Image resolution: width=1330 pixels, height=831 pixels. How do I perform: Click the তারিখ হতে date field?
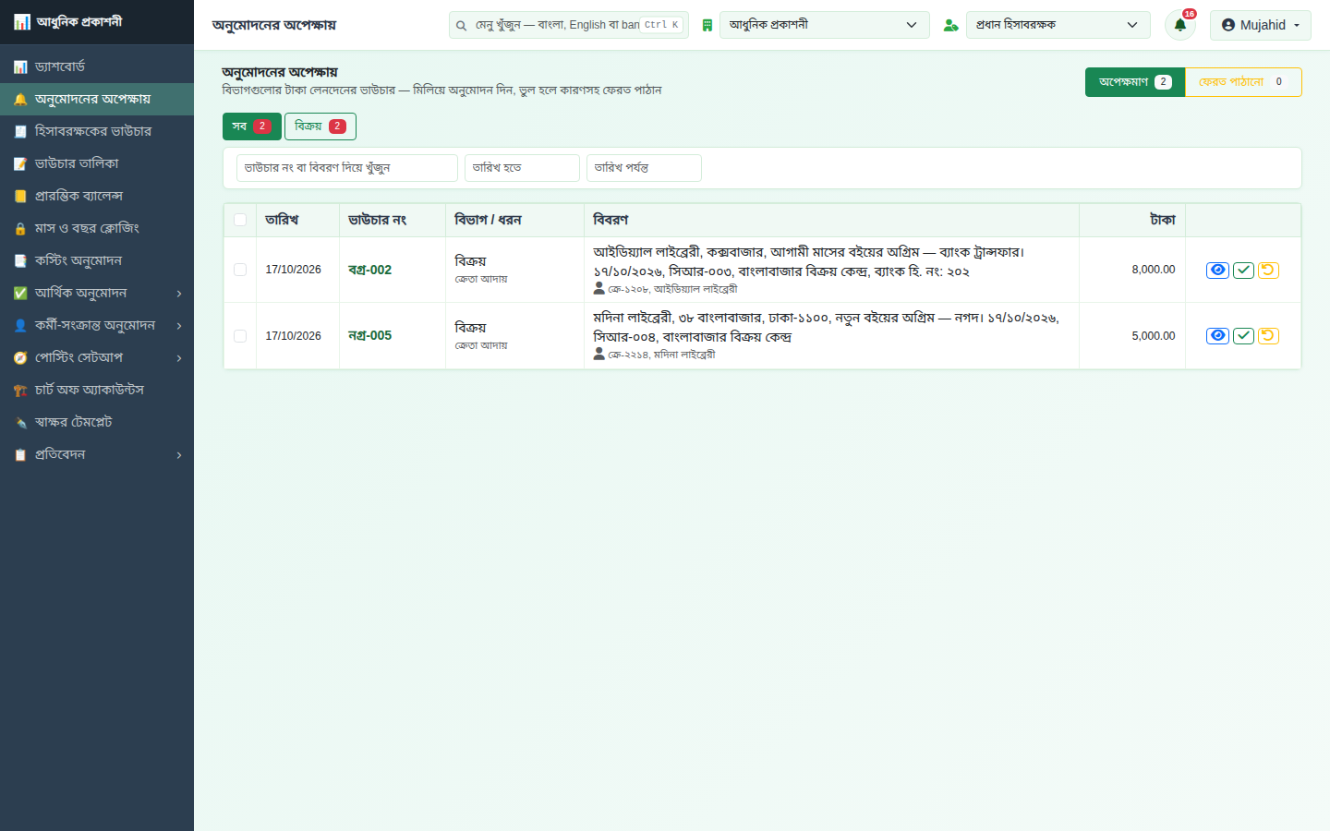[522, 168]
